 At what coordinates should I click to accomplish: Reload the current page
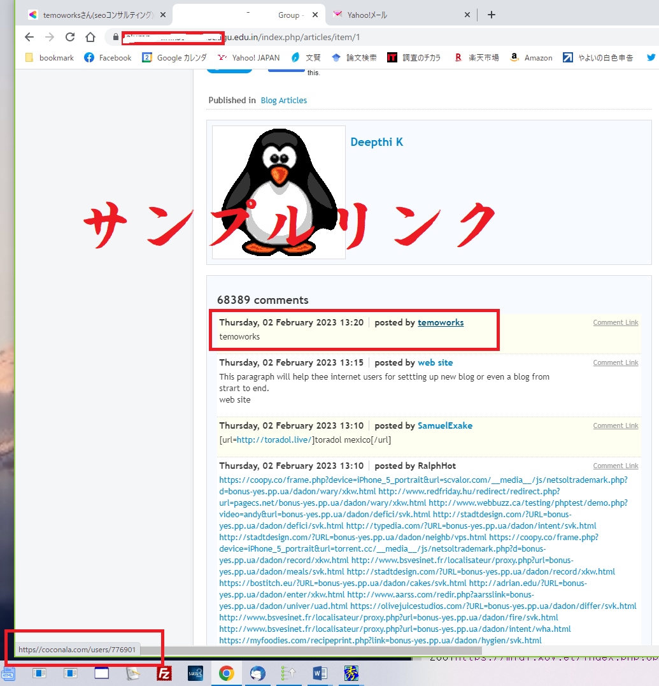click(x=70, y=37)
